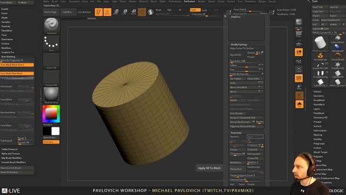The width and height of the screenshot is (346, 195).
Task: Toggle Polish By Features option
Action: pyautogui.click(x=247, y=74)
